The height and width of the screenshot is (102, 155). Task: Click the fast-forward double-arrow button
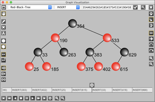point(38,98)
